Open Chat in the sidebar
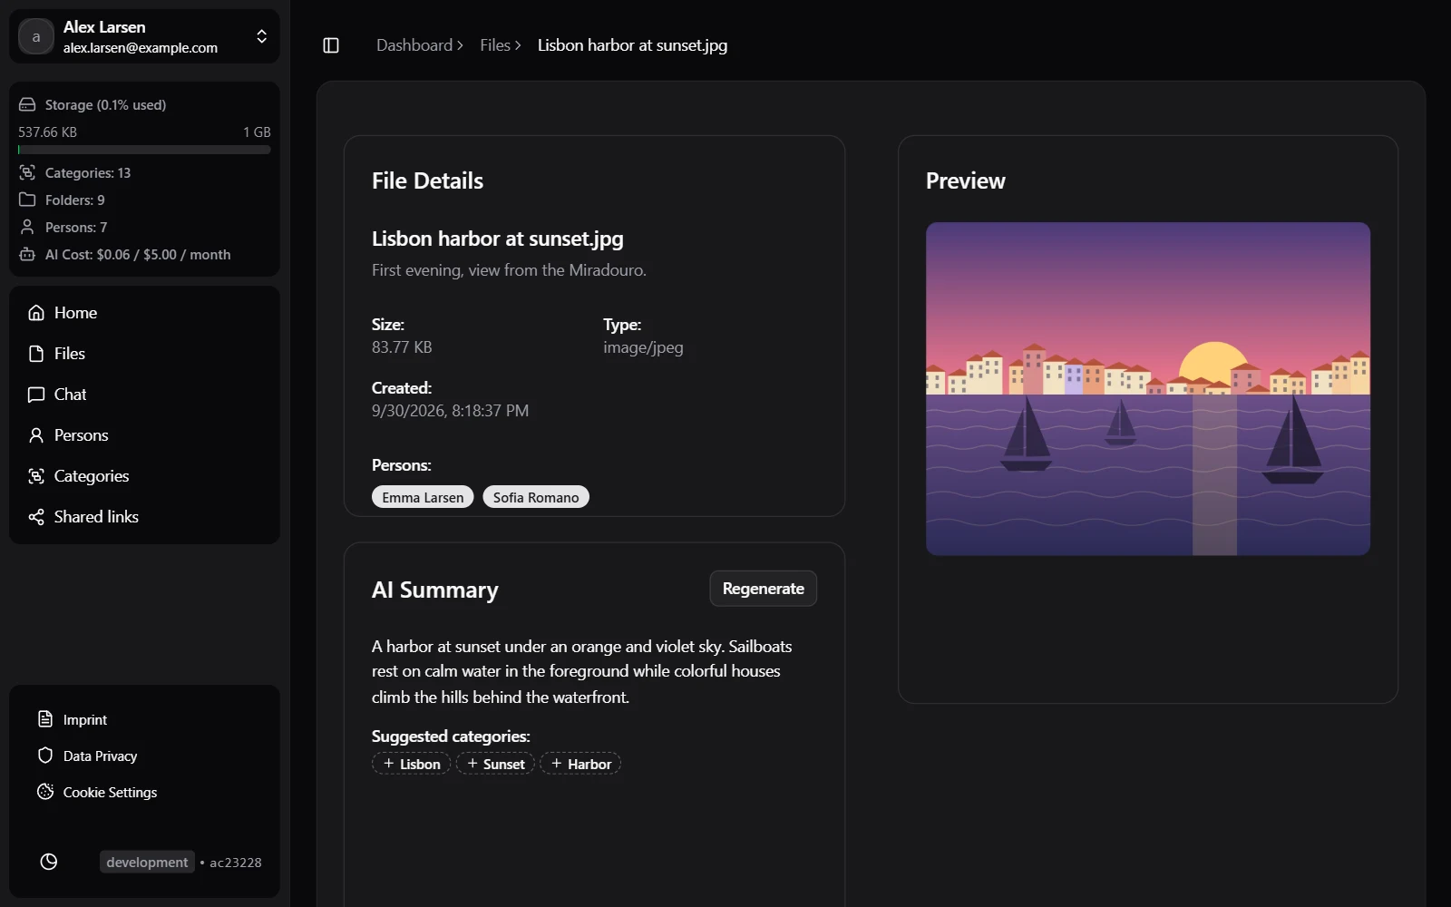The width and height of the screenshot is (1451, 907). coord(144,395)
